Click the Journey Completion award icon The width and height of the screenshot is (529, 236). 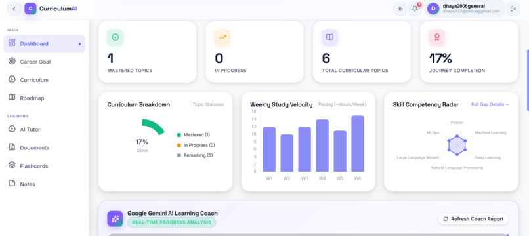(x=437, y=37)
